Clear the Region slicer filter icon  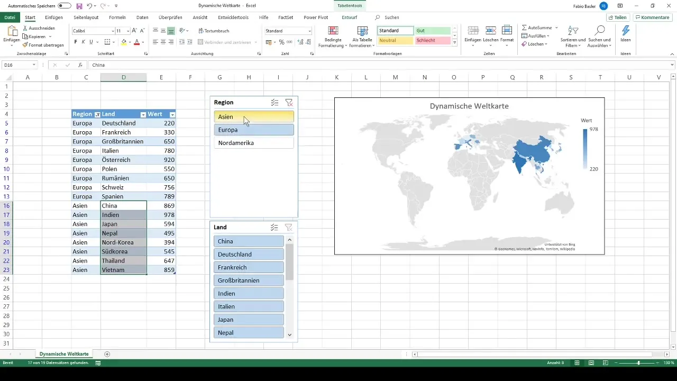tap(289, 103)
